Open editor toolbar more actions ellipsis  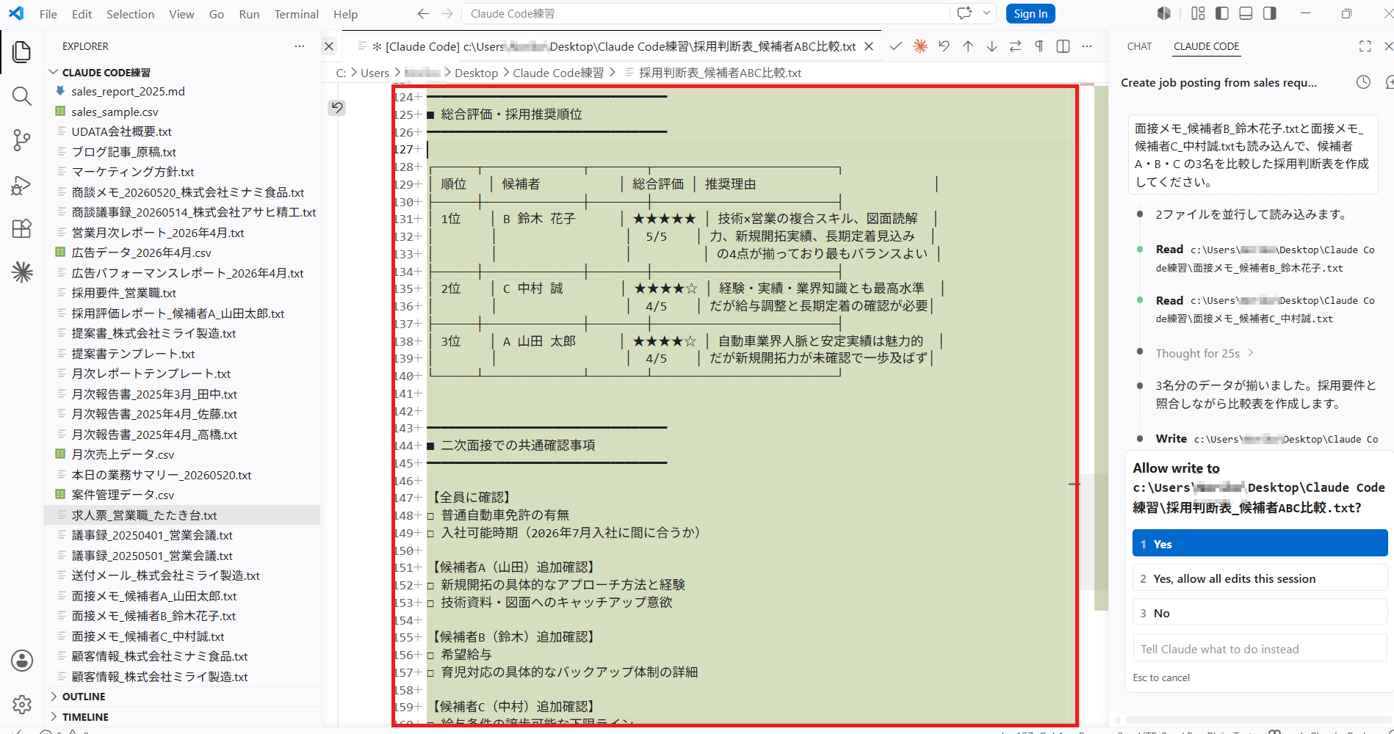pos(1087,46)
